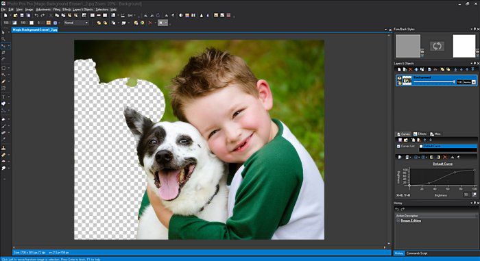Click the foreground gray style swatch
The width and height of the screenshot is (480, 261).
click(x=408, y=46)
